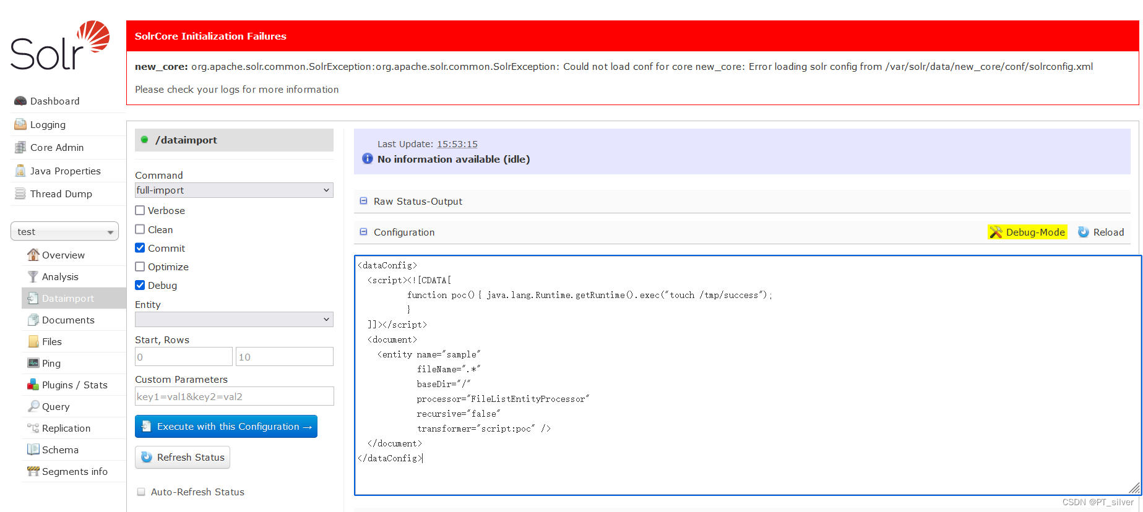1143x512 pixels.
Task: Go to Documents section
Action: coord(68,320)
